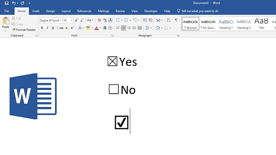Click the Justify alignment icon
276x155 pixels.
point(134,28)
